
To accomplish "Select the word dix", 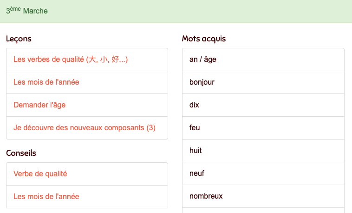I will pyautogui.click(x=194, y=105).
